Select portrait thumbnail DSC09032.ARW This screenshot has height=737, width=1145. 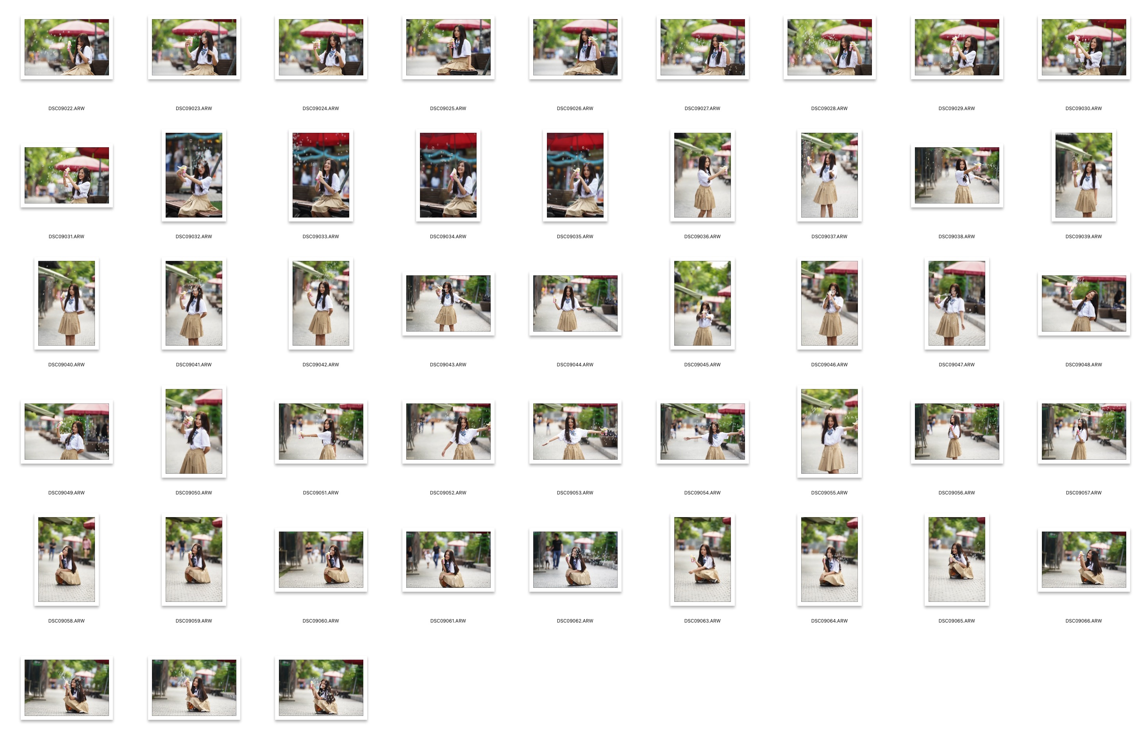[x=193, y=175]
